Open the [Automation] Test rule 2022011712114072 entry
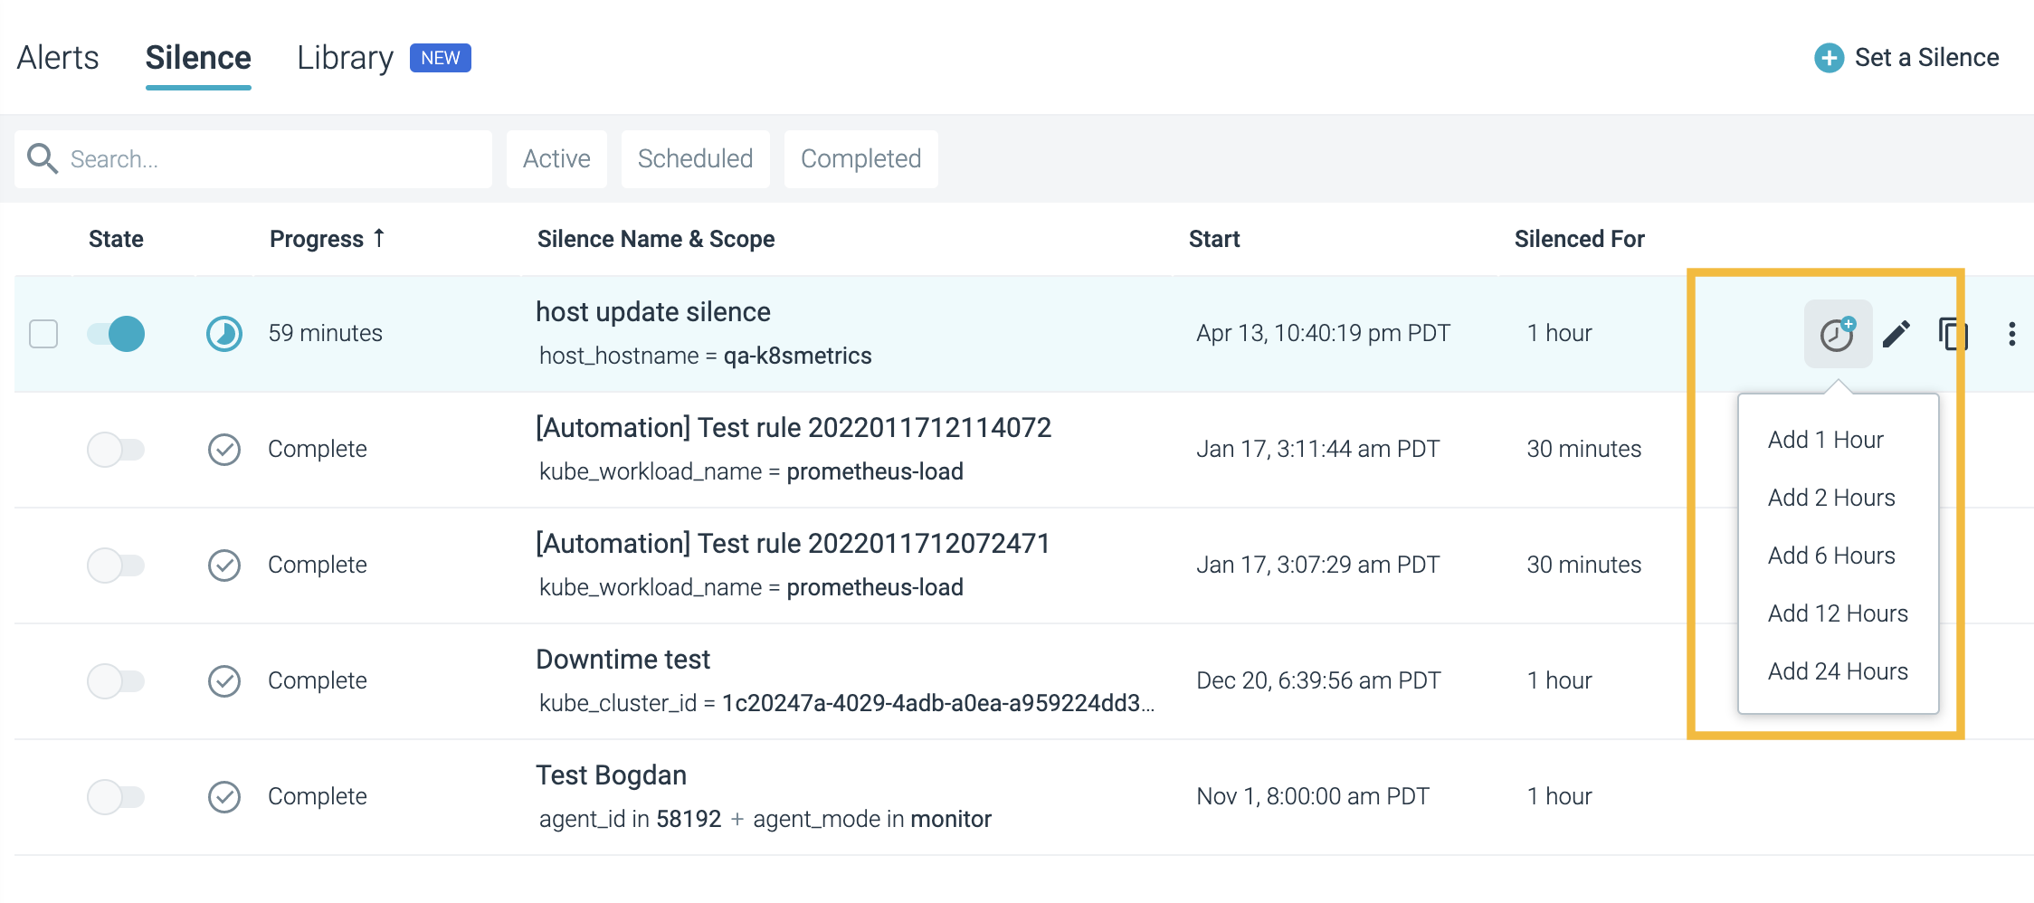The height and width of the screenshot is (903, 2034). coord(794,428)
